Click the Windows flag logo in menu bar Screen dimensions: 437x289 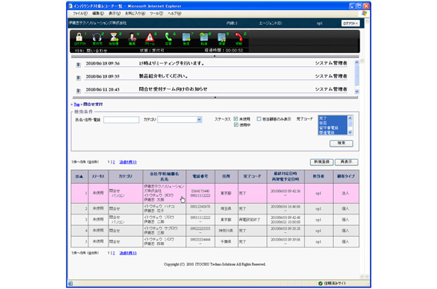[364, 13]
